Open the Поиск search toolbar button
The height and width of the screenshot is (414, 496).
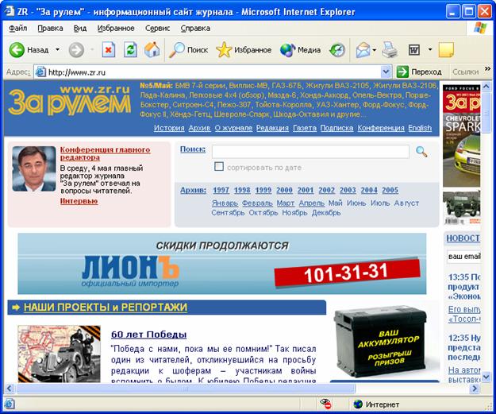pyautogui.click(x=189, y=50)
